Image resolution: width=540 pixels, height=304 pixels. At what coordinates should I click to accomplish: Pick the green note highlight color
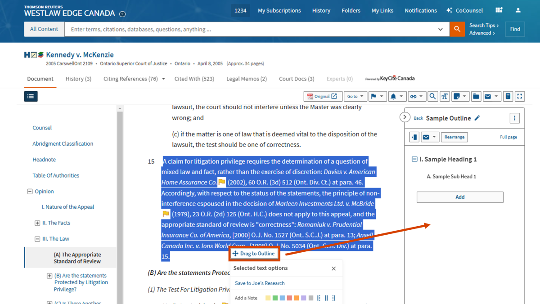coord(275,298)
